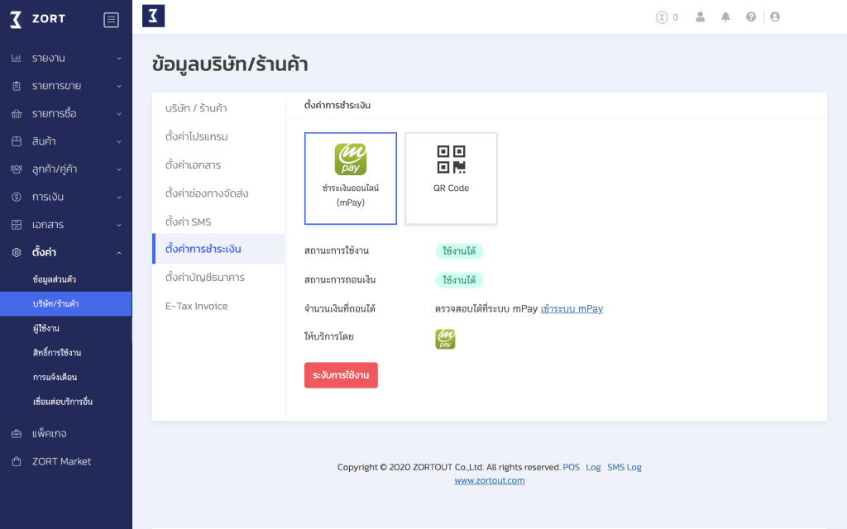Visit the www.zortout.com link

490,480
